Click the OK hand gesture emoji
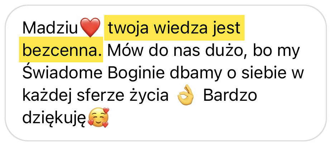333x146 pixels. click(186, 95)
